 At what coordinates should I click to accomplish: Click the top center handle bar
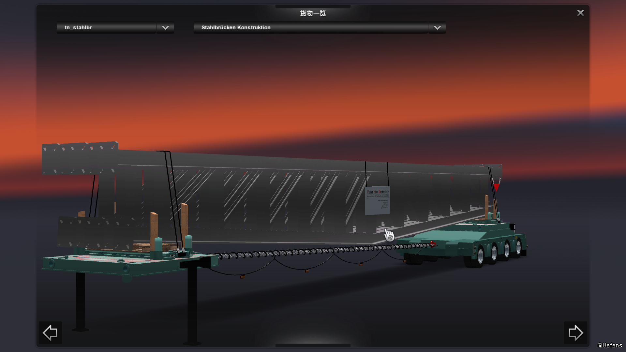tap(313, 6)
